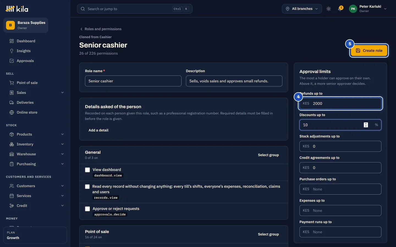The width and height of the screenshot is (396, 247).
Task: Click the Discounts percentage stepper arrows
Action: coord(366,125)
